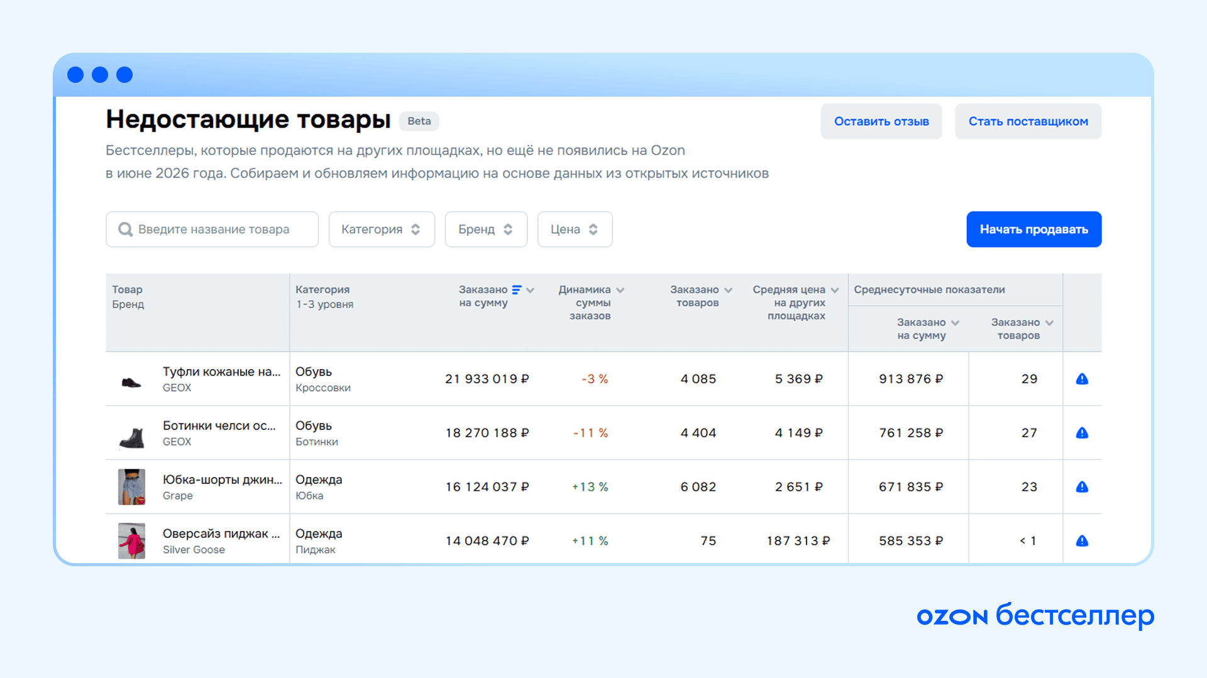Open the Бренд filter dropdown

(486, 229)
